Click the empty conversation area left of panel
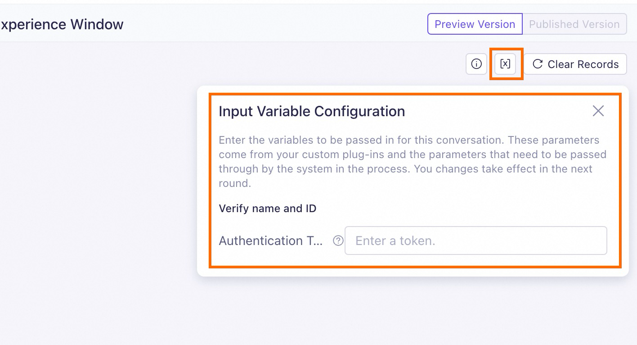Screen dimensions: 637x345 99,180
